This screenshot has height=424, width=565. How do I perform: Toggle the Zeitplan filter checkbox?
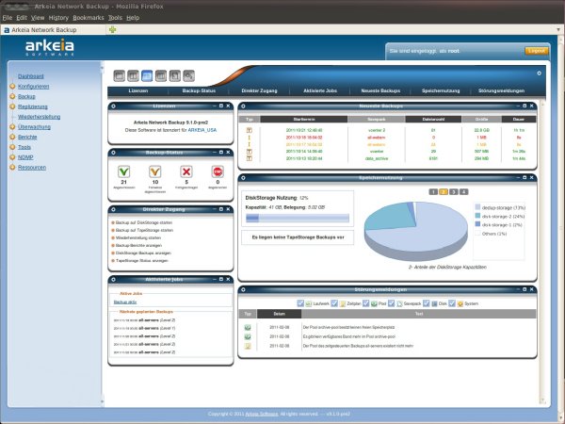click(x=334, y=303)
